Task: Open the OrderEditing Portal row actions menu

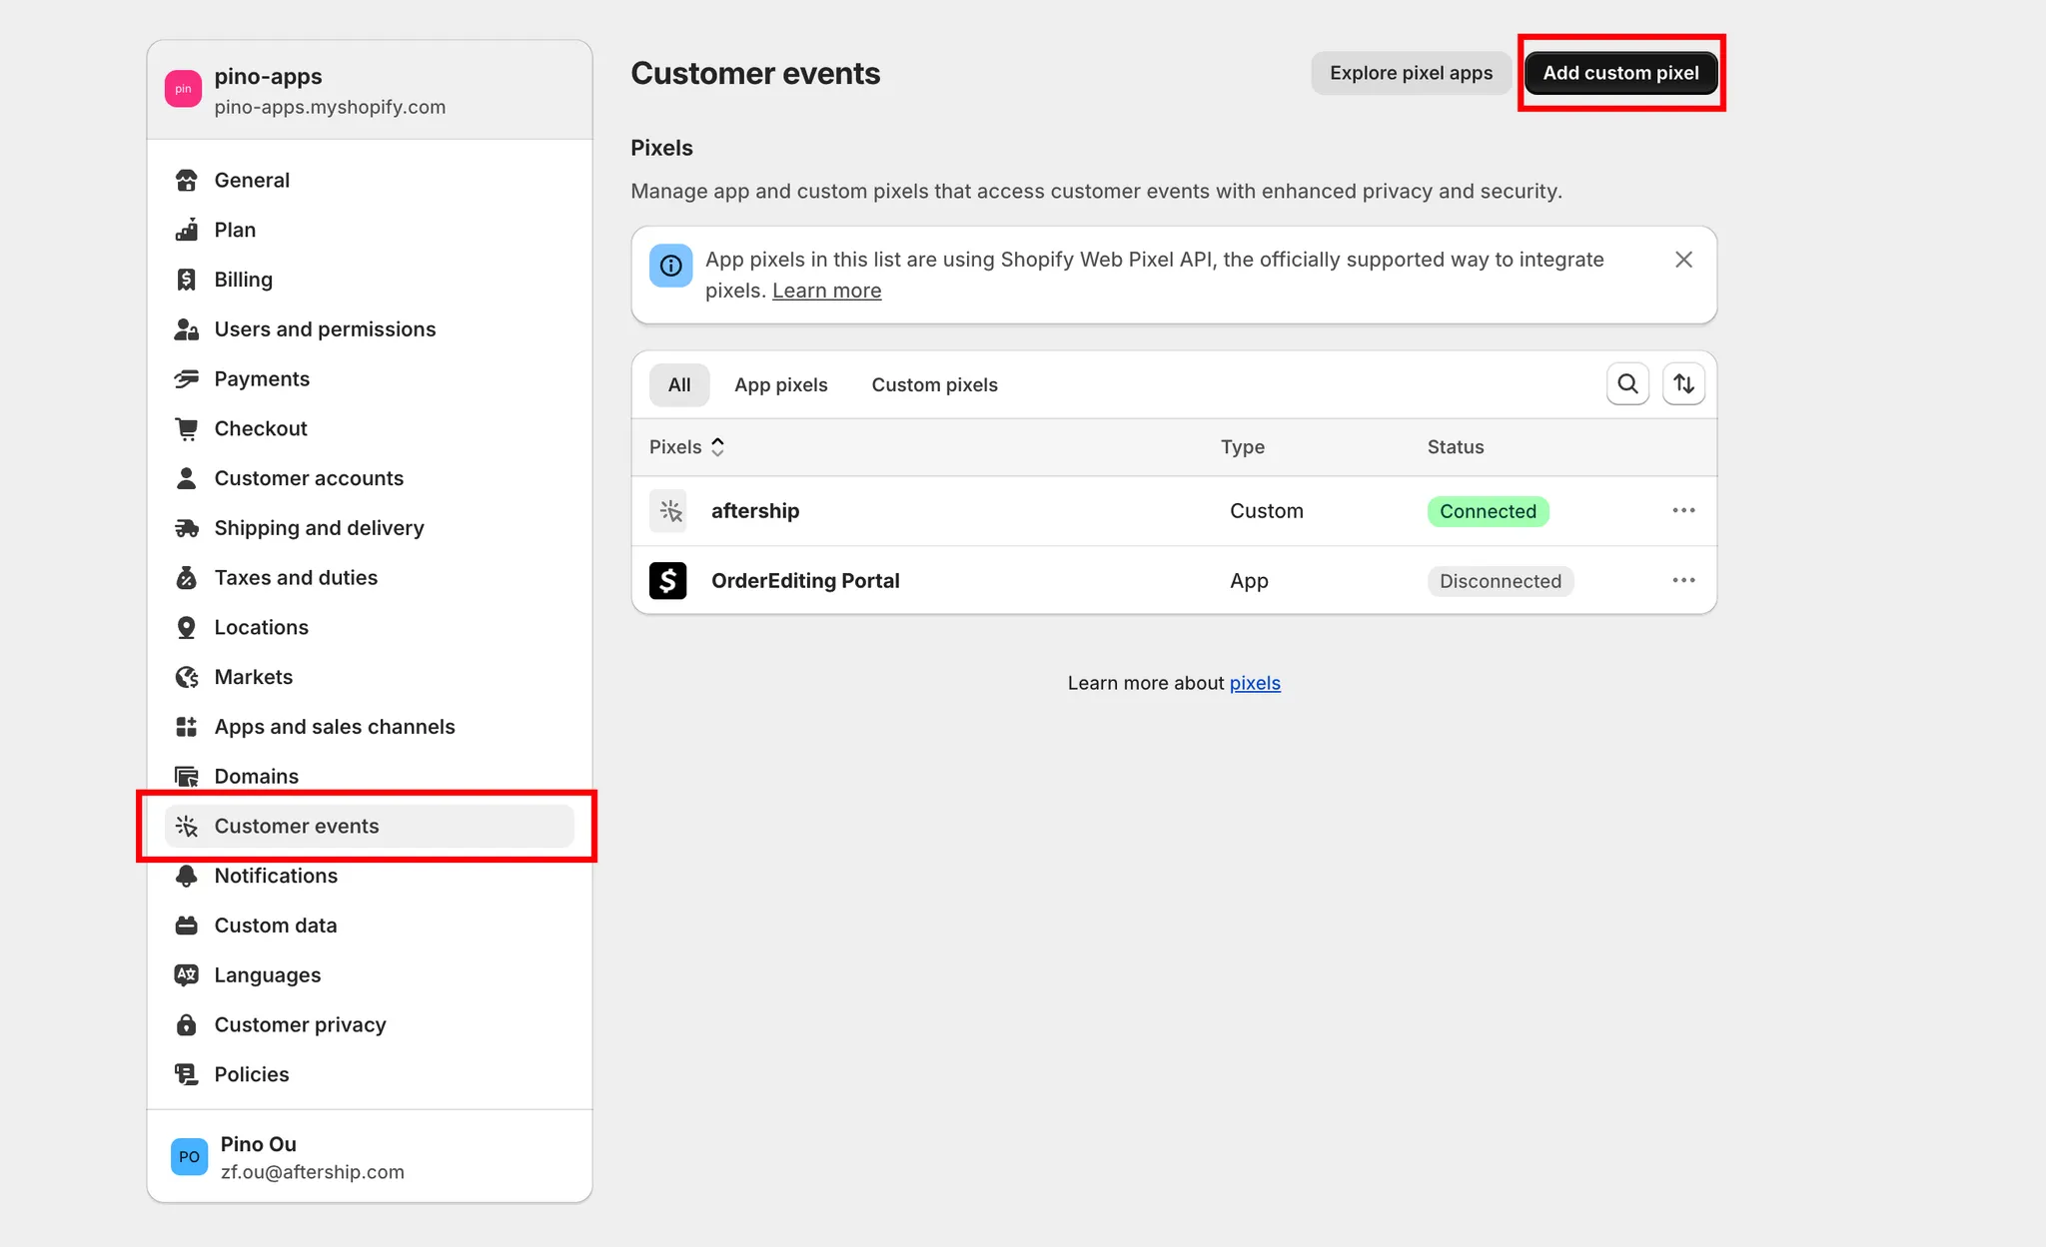Action: pos(1683,580)
